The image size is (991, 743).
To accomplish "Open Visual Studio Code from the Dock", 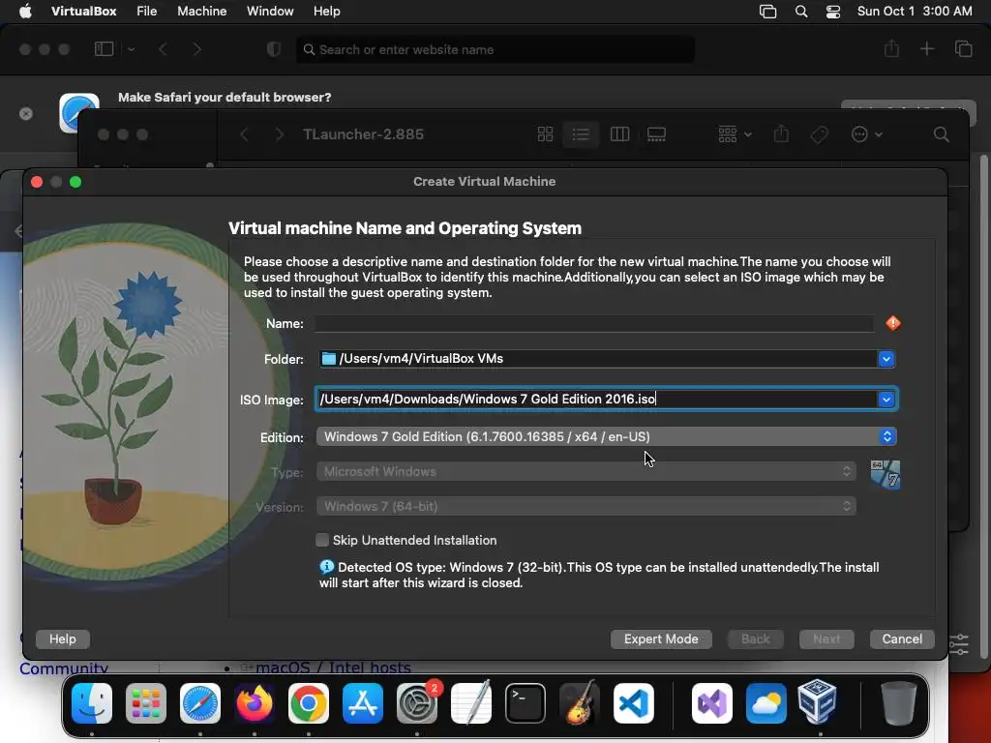I will (634, 703).
